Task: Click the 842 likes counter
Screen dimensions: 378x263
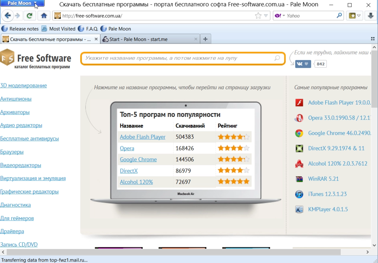Action: (321, 64)
